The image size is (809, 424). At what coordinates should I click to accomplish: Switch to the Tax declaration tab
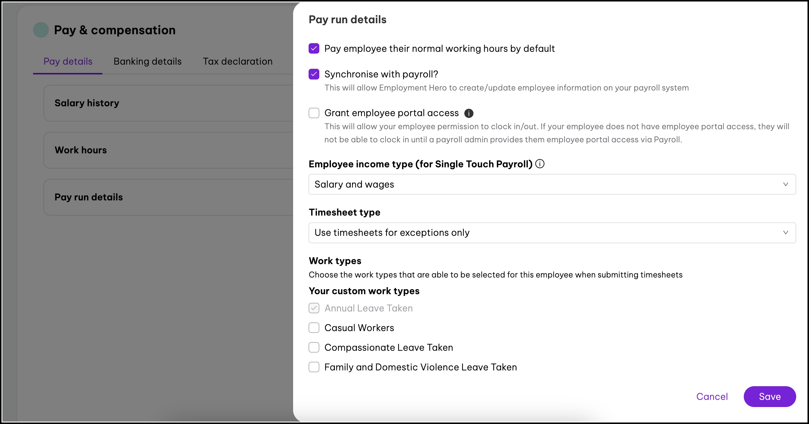pos(237,62)
